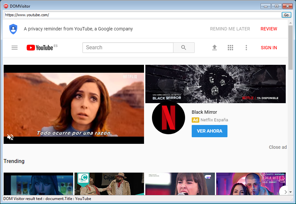Viewport: 296px width, 204px height.
Task: Unmute the Netflix ad video
Action: click(x=10, y=137)
